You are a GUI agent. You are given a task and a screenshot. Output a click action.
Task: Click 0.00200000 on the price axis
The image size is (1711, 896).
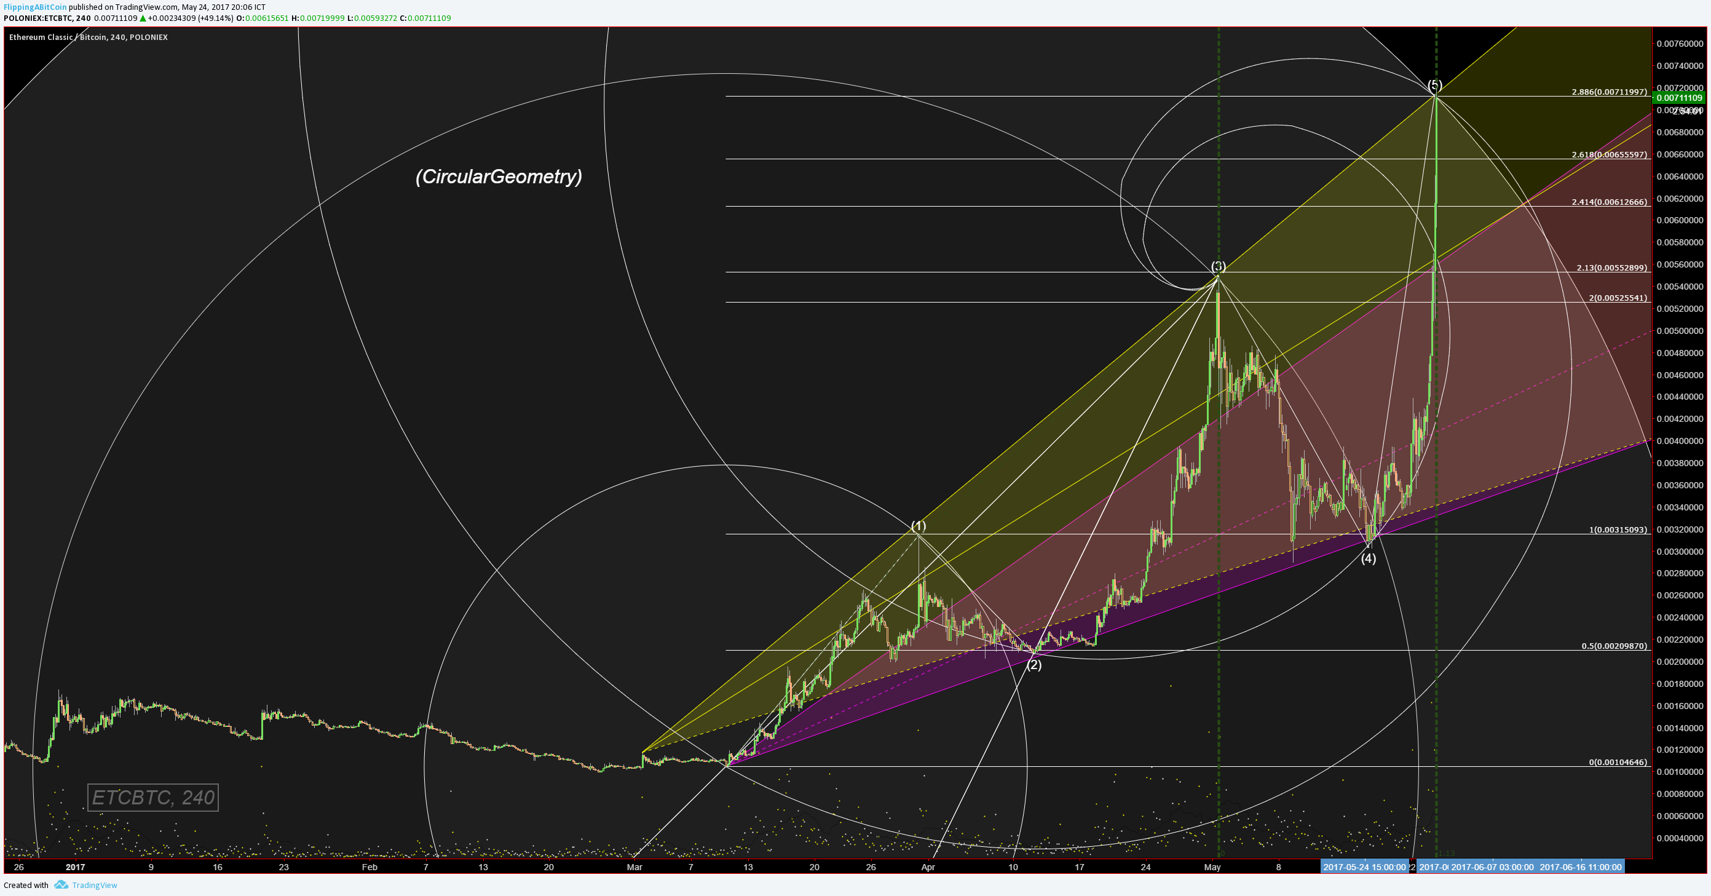[1680, 662]
